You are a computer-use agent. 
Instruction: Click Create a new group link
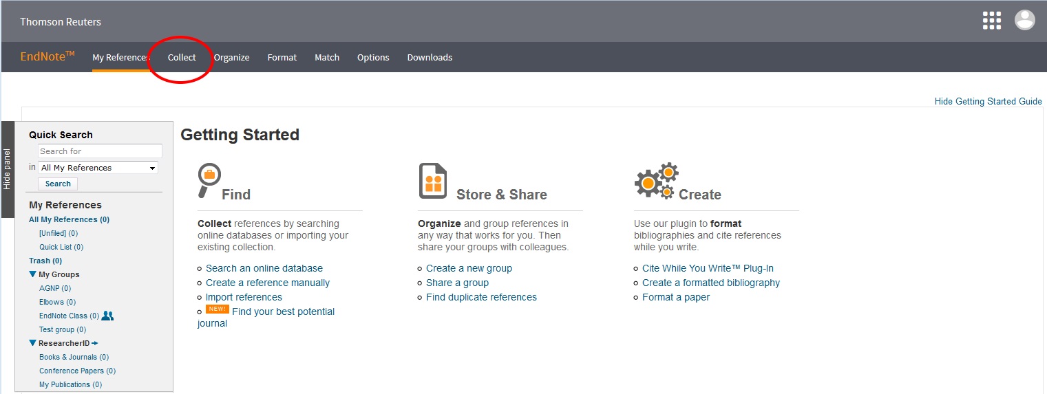pos(469,268)
